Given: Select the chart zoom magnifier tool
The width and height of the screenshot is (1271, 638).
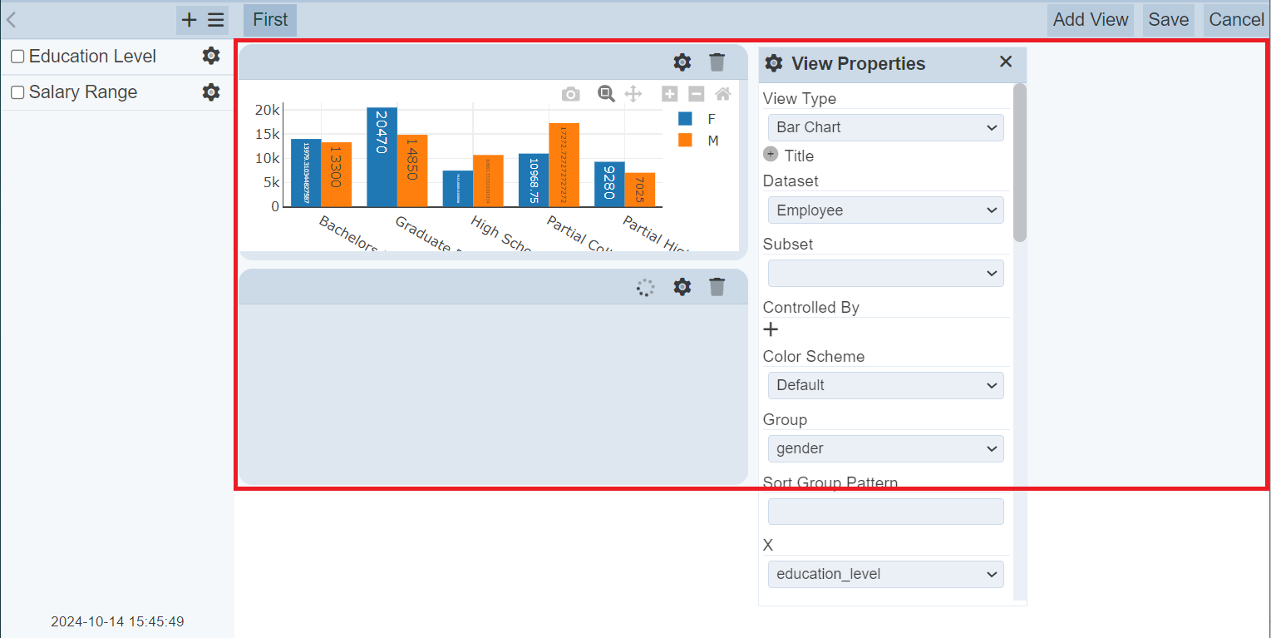Looking at the screenshot, I should [x=607, y=94].
